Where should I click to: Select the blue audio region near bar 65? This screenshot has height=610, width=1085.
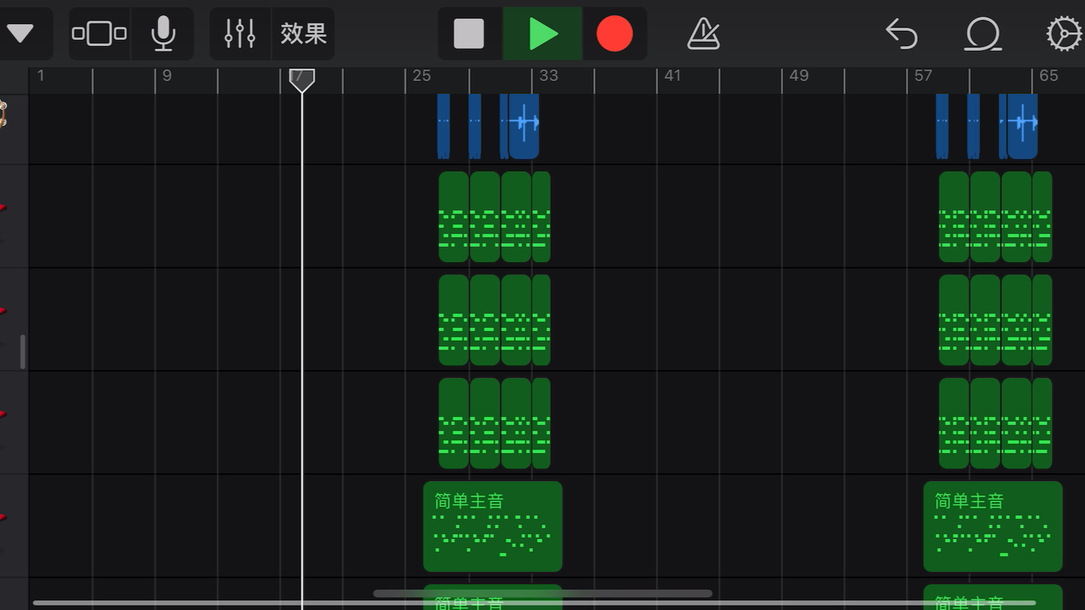(x=1022, y=126)
